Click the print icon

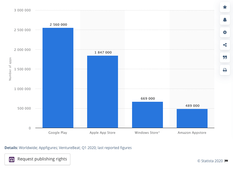225,70
